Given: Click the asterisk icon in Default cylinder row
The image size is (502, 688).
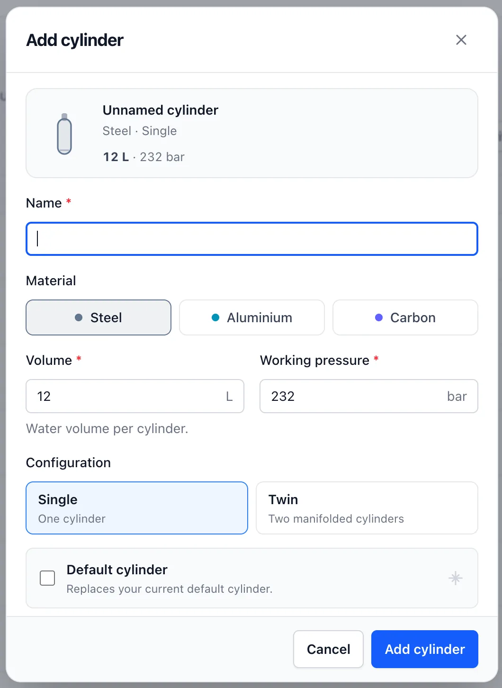Looking at the screenshot, I should point(455,578).
